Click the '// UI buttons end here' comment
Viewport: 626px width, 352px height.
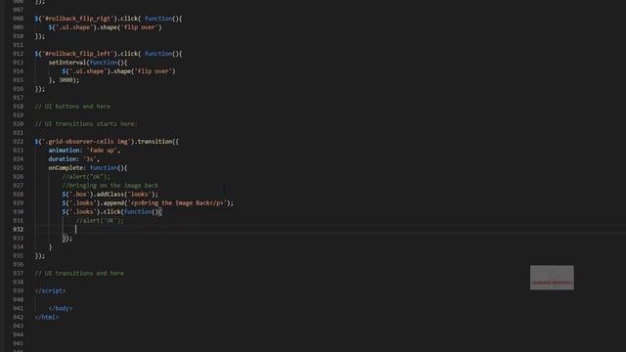click(x=72, y=107)
